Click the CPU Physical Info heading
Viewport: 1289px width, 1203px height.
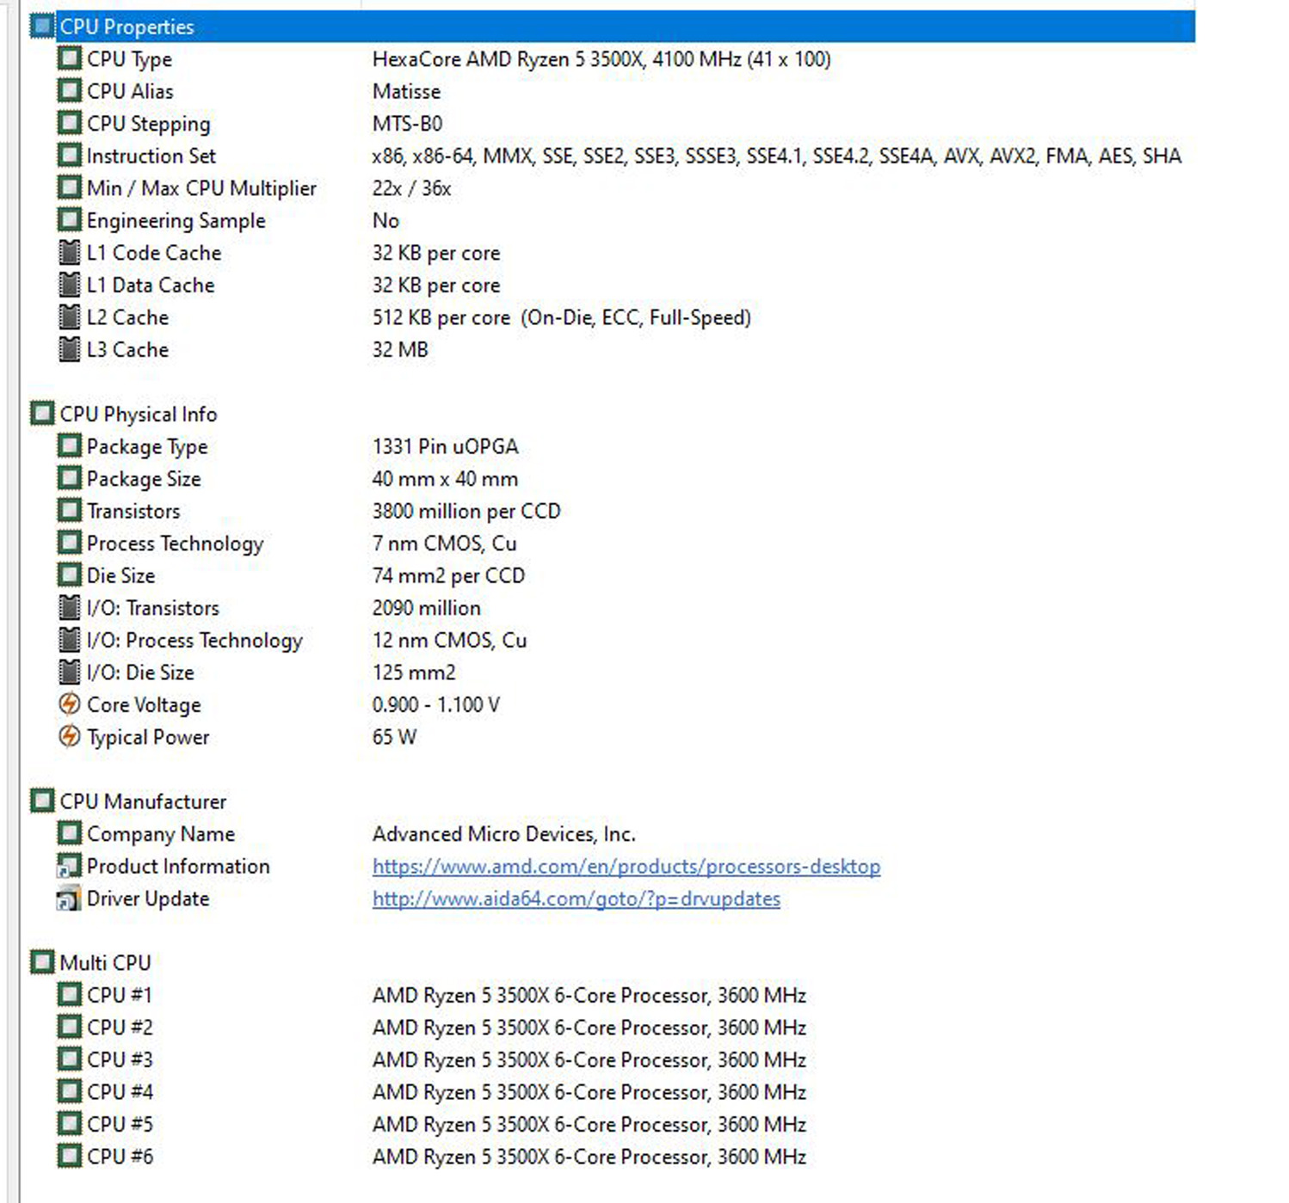pos(138,414)
